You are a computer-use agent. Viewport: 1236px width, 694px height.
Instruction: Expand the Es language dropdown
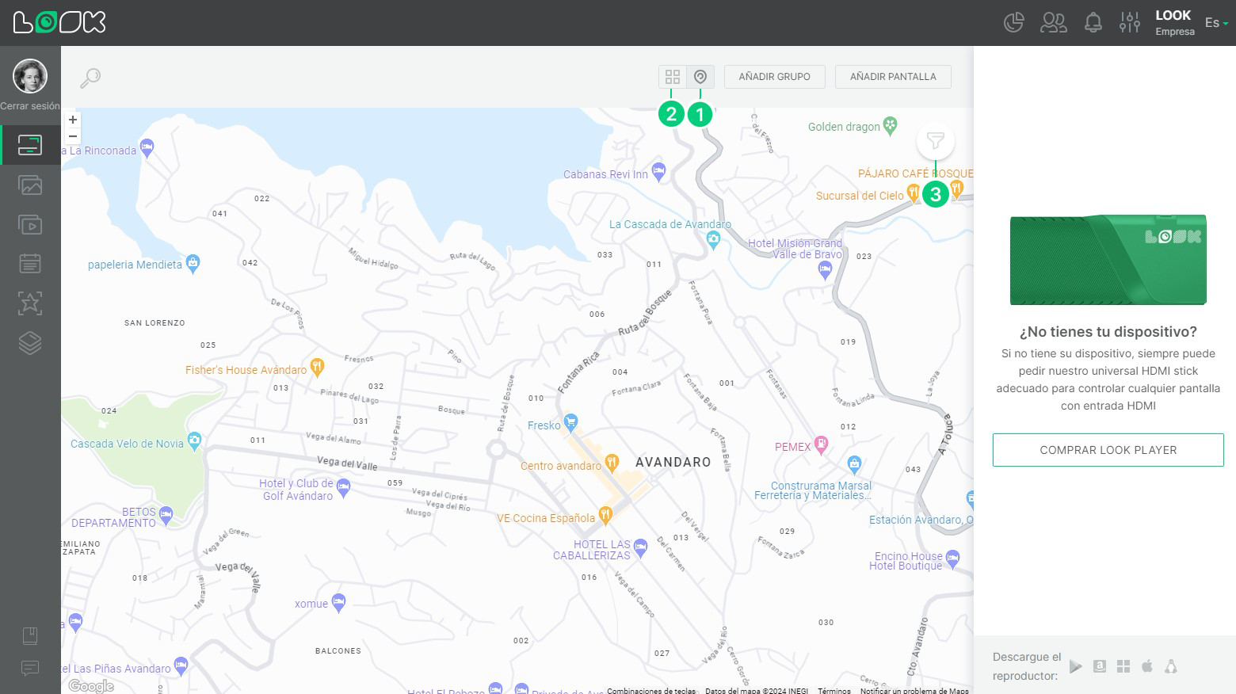pos(1216,23)
